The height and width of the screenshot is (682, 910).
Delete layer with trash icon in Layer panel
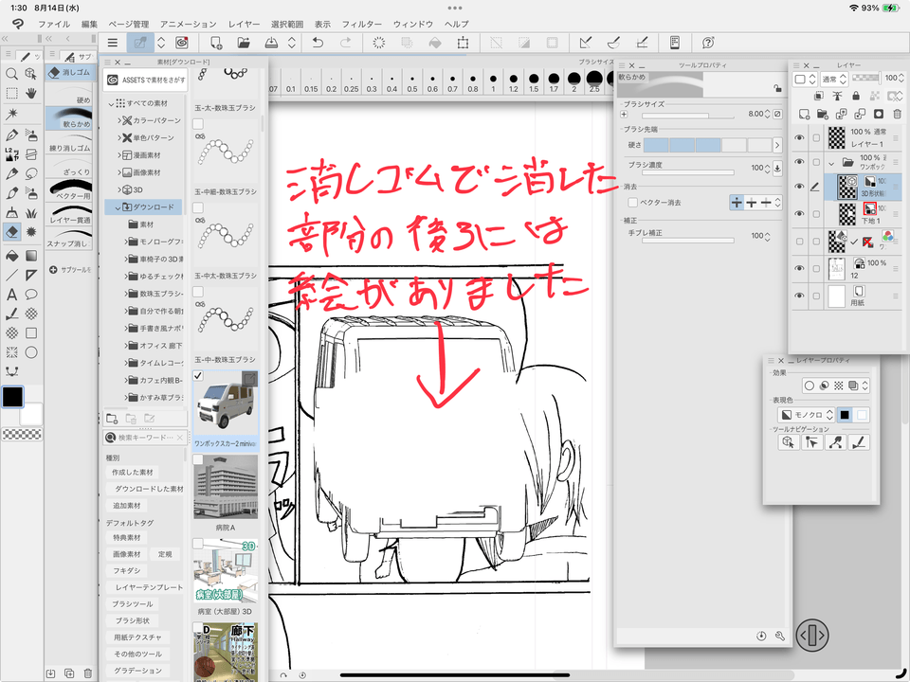pos(898,114)
